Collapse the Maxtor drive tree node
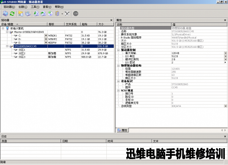 point(7,32)
